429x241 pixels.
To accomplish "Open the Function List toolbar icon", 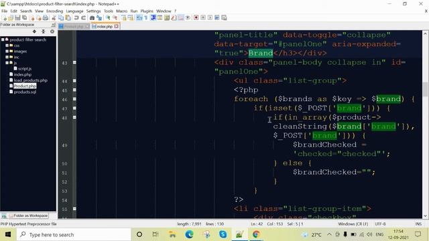I will tap(174, 18).
